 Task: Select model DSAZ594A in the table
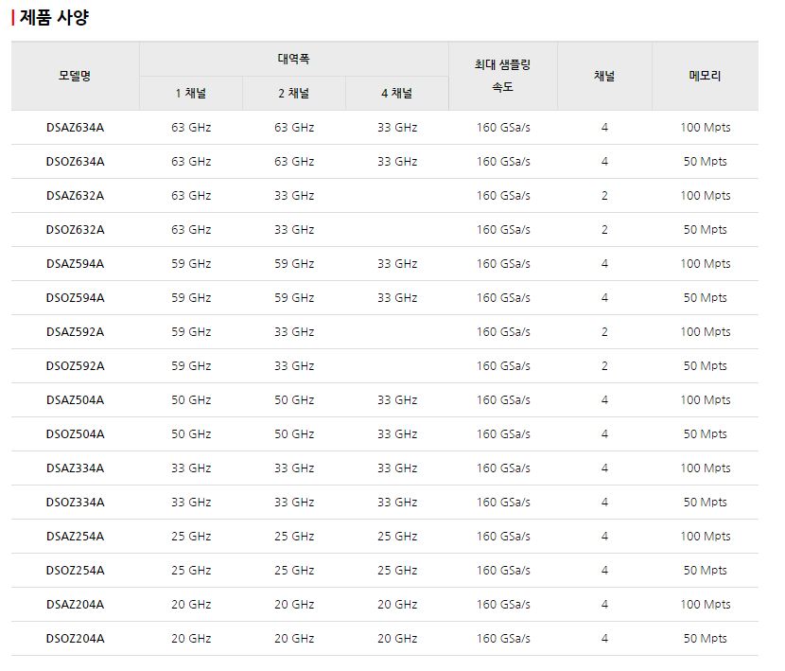point(75,264)
